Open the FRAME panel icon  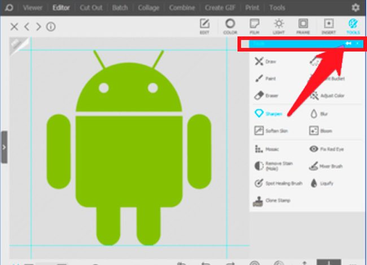click(303, 26)
